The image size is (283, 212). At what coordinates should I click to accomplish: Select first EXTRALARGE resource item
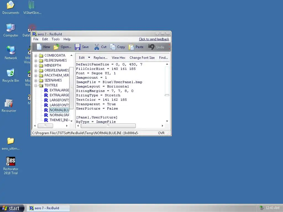tap(59, 90)
